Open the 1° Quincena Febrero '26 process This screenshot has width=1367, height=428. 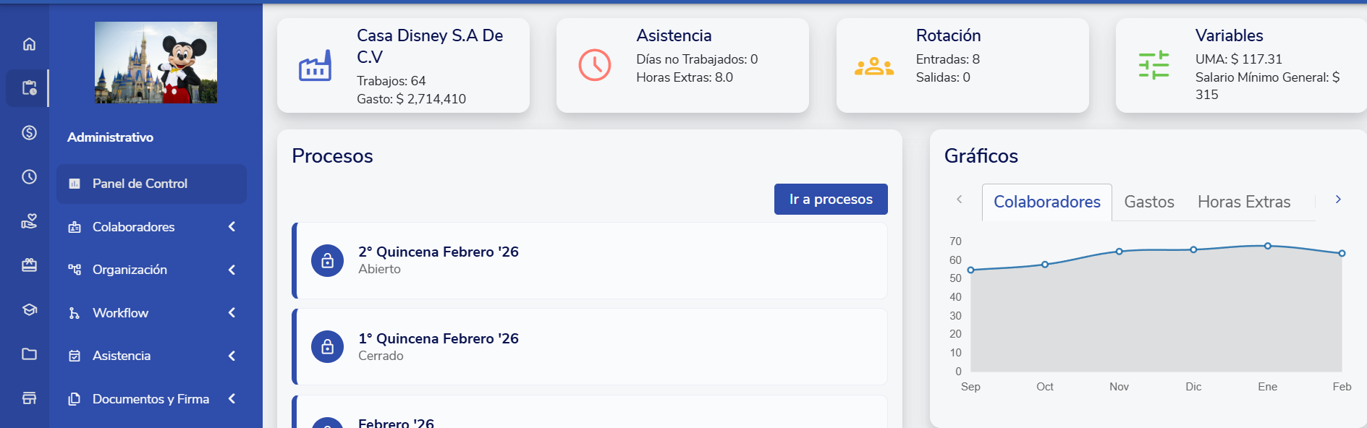click(x=438, y=339)
